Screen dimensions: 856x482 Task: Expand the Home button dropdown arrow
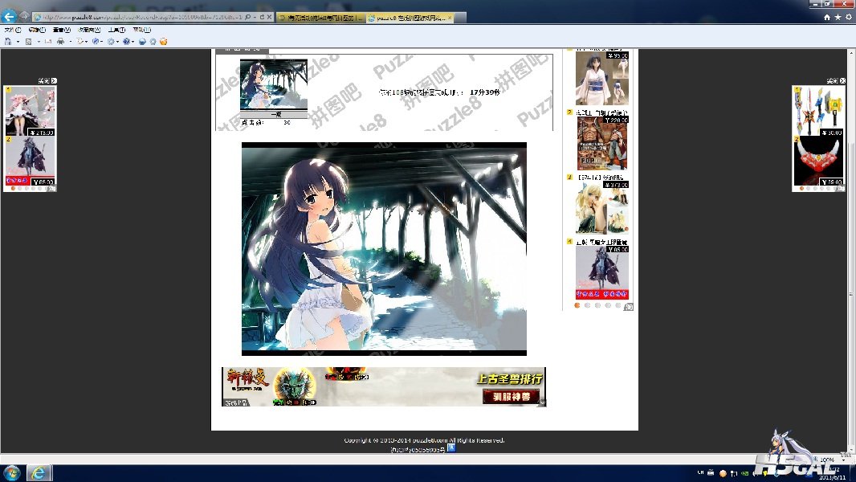click(x=18, y=42)
